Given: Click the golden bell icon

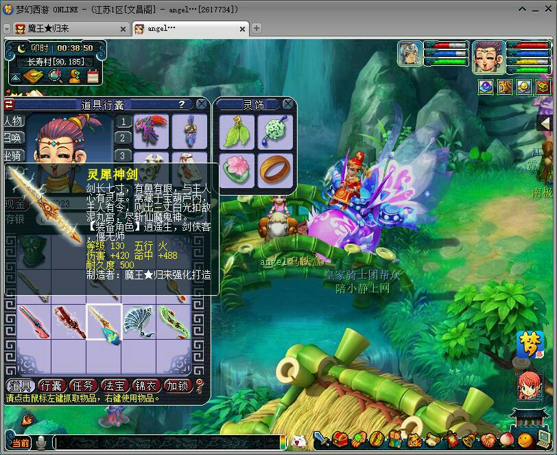Looking at the screenshot, I should pyautogui.click(x=470, y=440).
